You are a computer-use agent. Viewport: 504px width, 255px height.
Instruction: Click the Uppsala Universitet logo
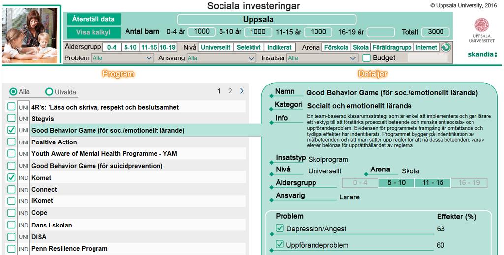coord(481,30)
